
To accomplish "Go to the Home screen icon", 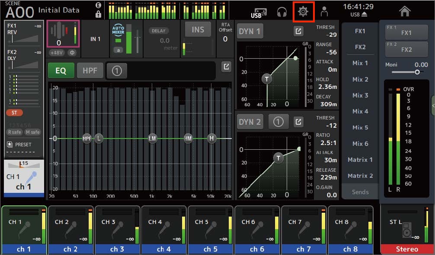I will click(405, 11).
